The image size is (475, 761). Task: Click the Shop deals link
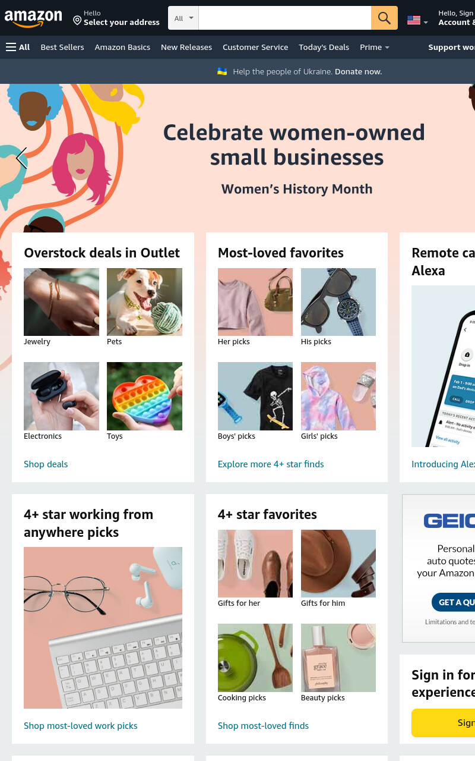[46, 464]
